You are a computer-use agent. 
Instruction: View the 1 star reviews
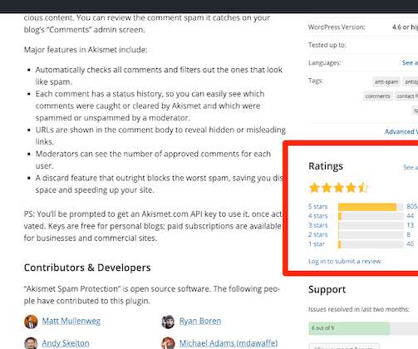[x=317, y=244]
